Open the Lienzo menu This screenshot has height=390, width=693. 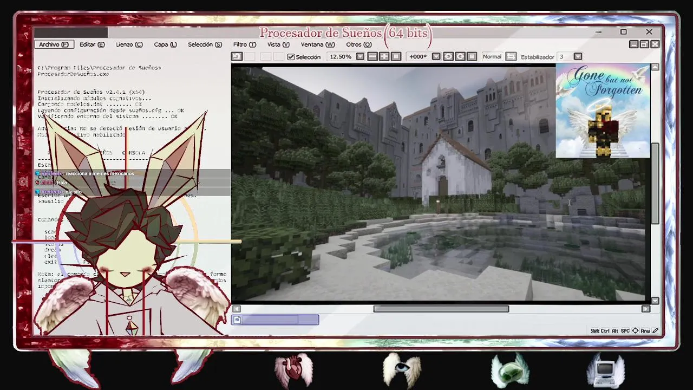129,44
